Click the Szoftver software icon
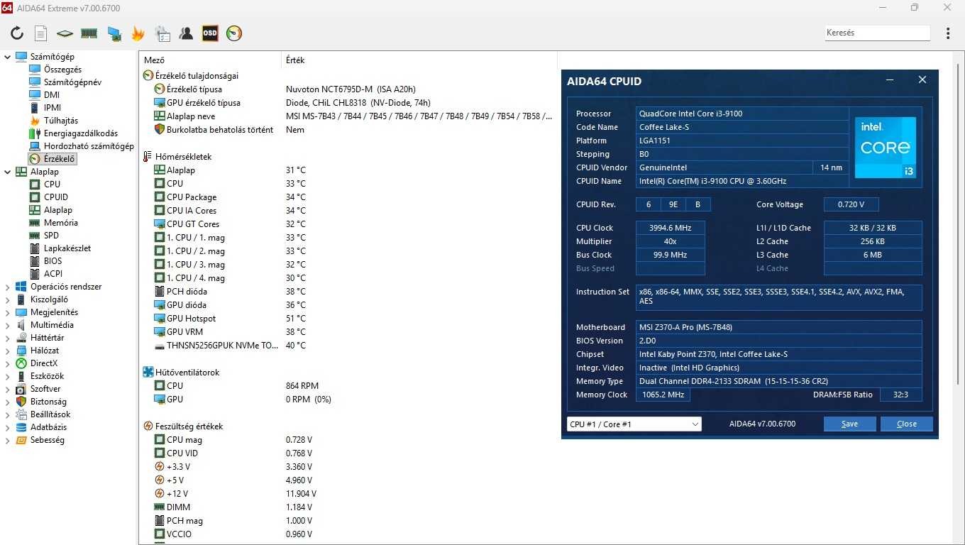This screenshot has height=545, width=965. click(x=21, y=389)
